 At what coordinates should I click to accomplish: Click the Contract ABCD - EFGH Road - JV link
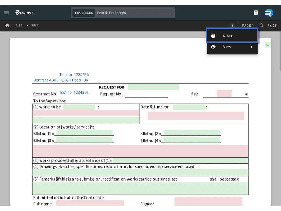click(61, 80)
